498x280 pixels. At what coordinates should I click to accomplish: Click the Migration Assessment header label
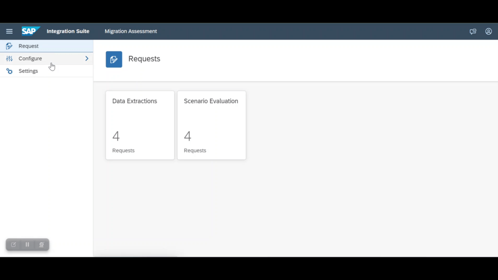click(131, 31)
